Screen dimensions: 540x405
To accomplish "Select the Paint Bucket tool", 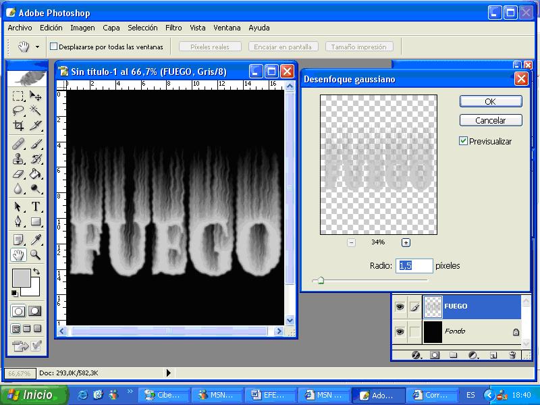I will 36,174.
